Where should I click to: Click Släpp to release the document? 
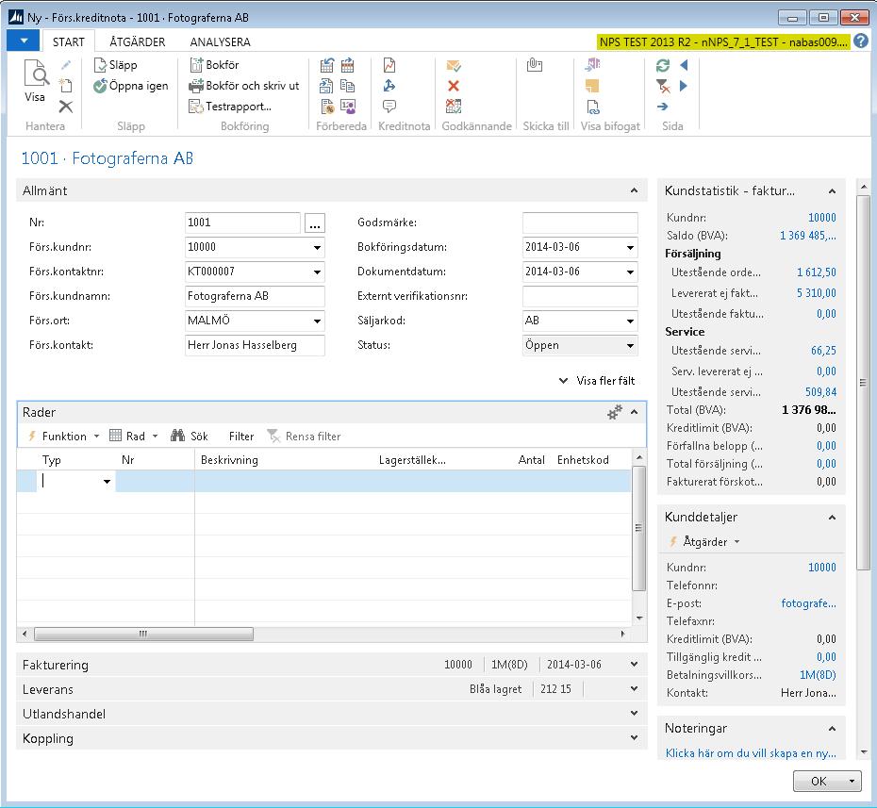(115, 65)
